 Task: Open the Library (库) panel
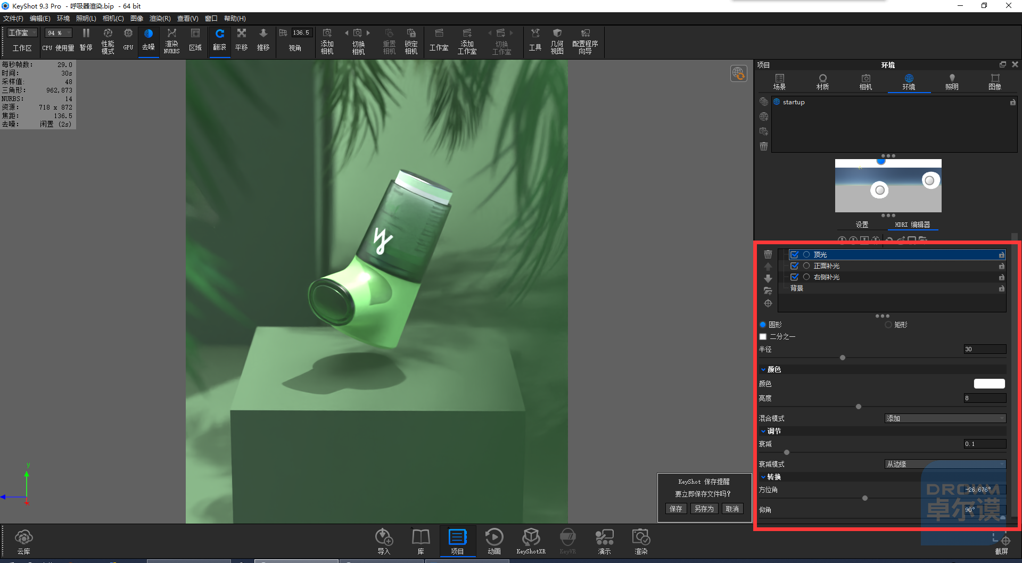pyautogui.click(x=421, y=542)
